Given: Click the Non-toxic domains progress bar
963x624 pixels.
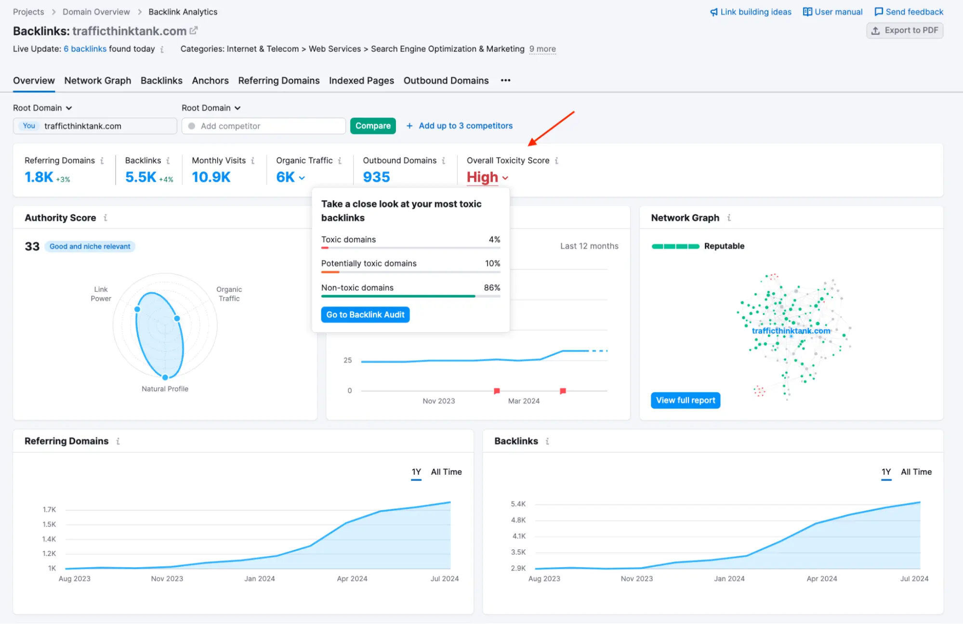Looking at the screenshot, I should click(x=410, y=296).
